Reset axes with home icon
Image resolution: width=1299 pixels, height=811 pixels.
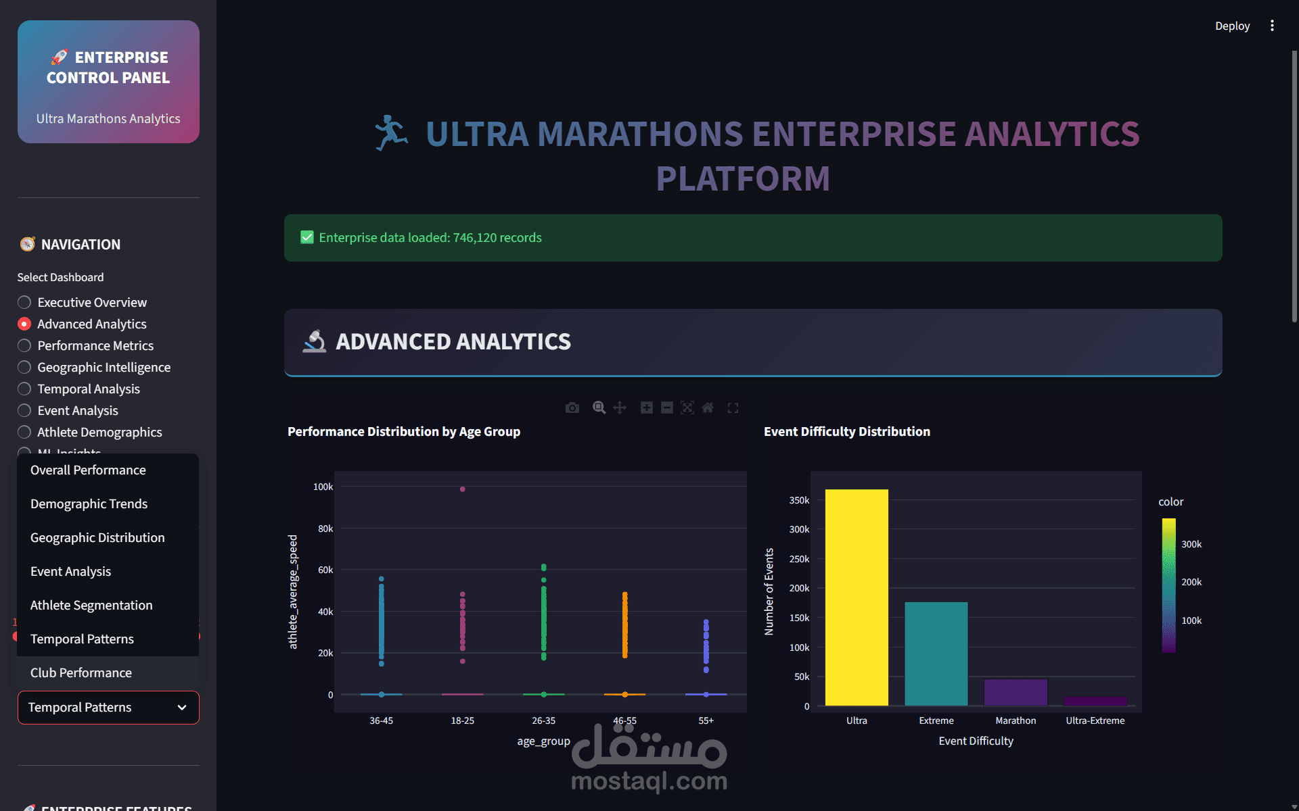tap(708, 408)
